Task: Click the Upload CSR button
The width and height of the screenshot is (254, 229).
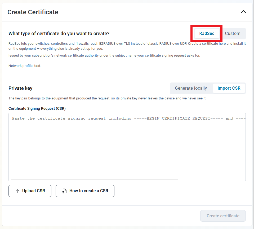Action: [30, 191]
